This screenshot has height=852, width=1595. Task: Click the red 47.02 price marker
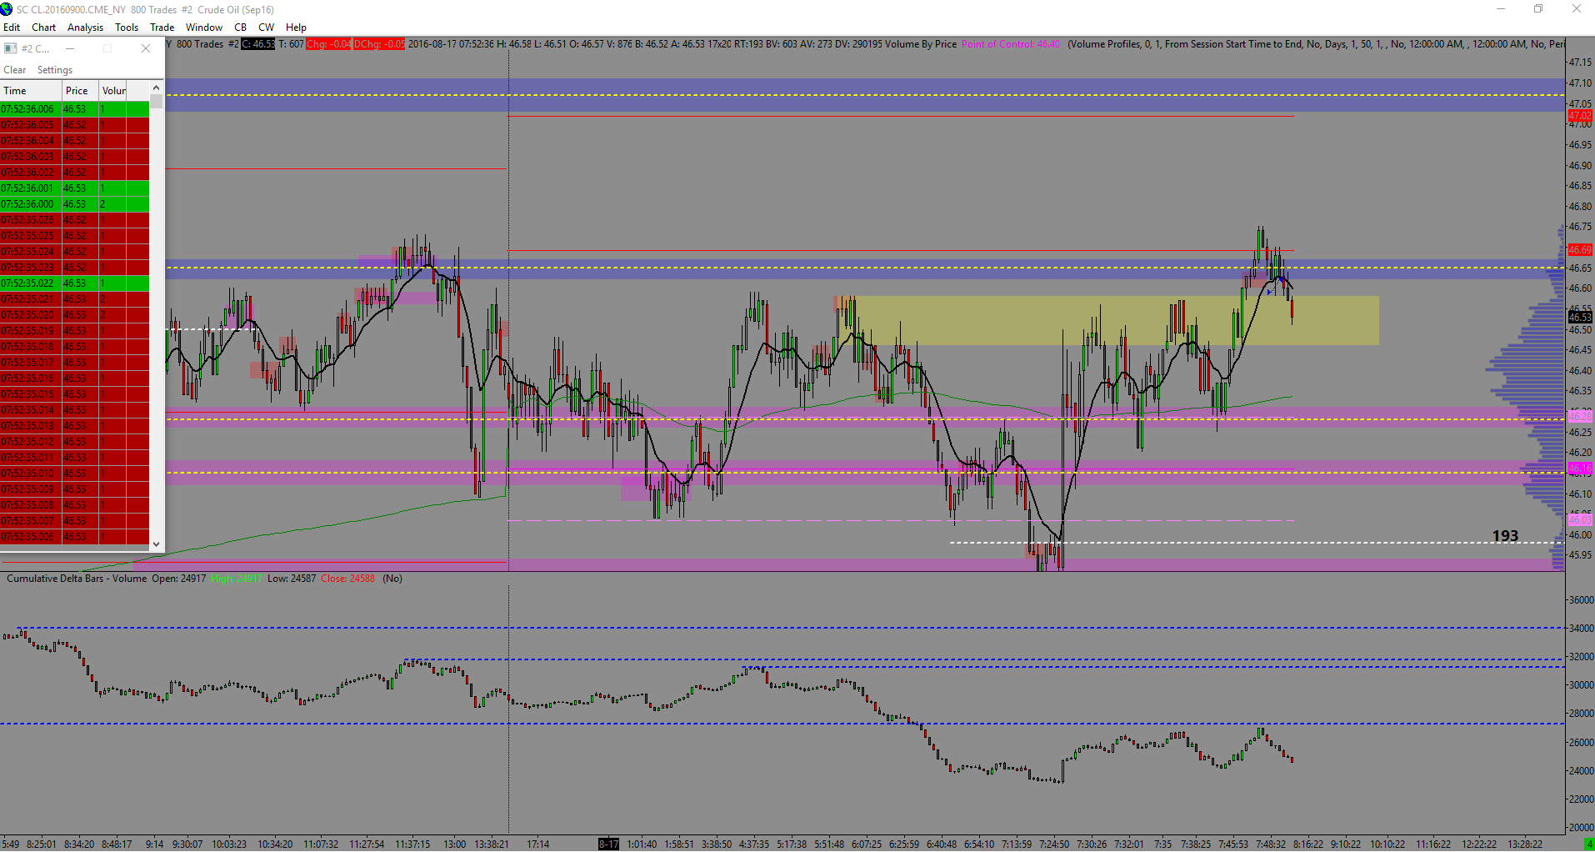pyautogui.click(x=1580, y=116)
